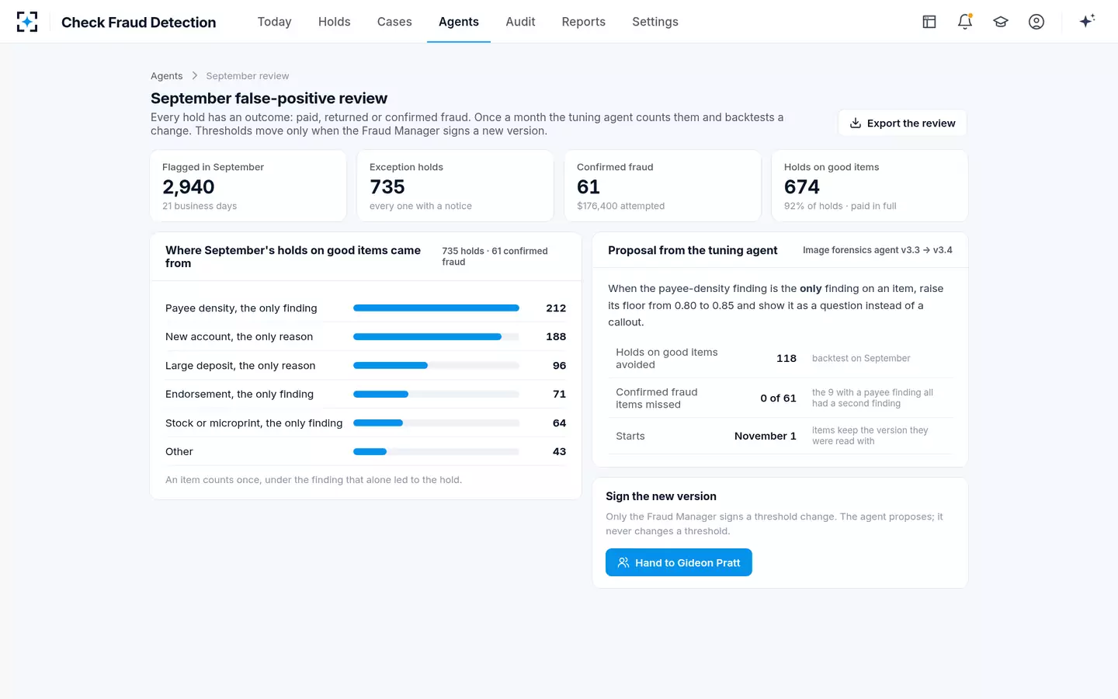
Task: Click 'Sign the new version' heading
Action: pos(661,496)
